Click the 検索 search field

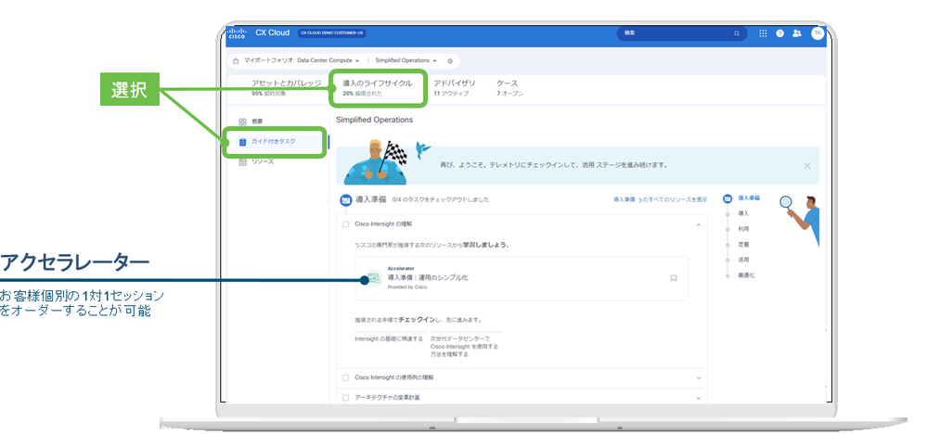681,33
